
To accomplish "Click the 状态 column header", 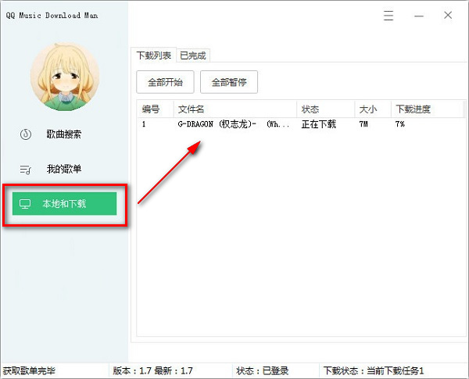I will pyautogui.click(x=326, y=109).
